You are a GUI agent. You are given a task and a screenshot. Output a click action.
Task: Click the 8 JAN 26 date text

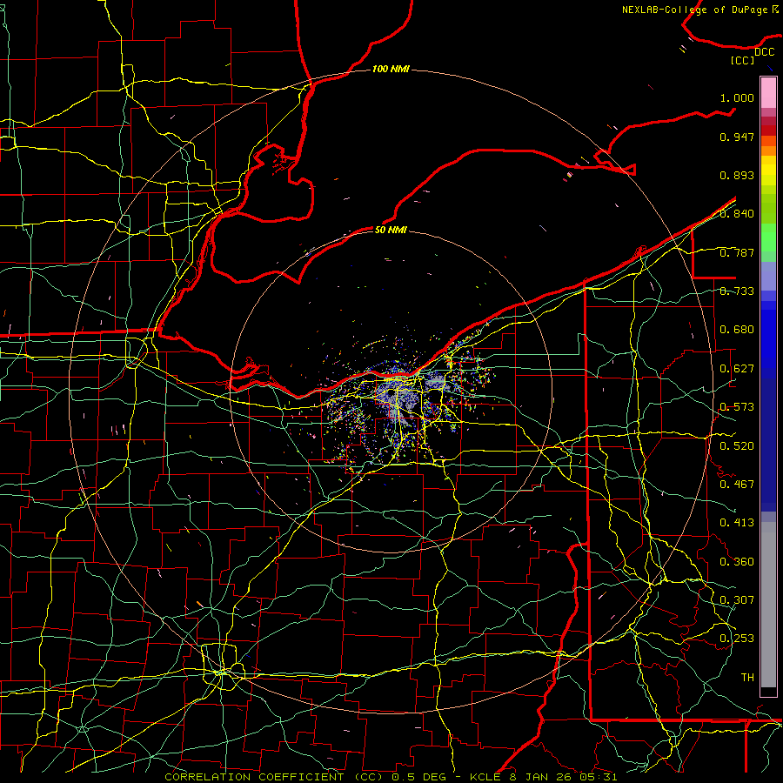[539, 777]
